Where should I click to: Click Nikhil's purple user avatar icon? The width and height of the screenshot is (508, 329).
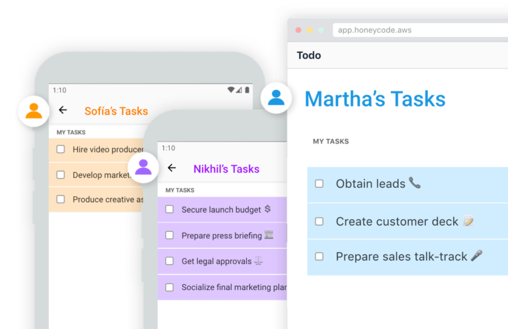[x=143, y=167]
